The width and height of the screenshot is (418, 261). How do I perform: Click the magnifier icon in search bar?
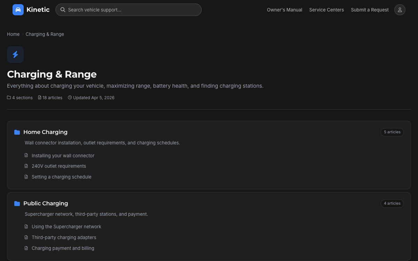(63, 10)
